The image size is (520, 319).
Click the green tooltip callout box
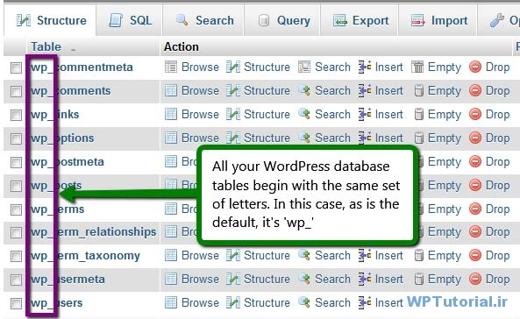pos(308,195)
